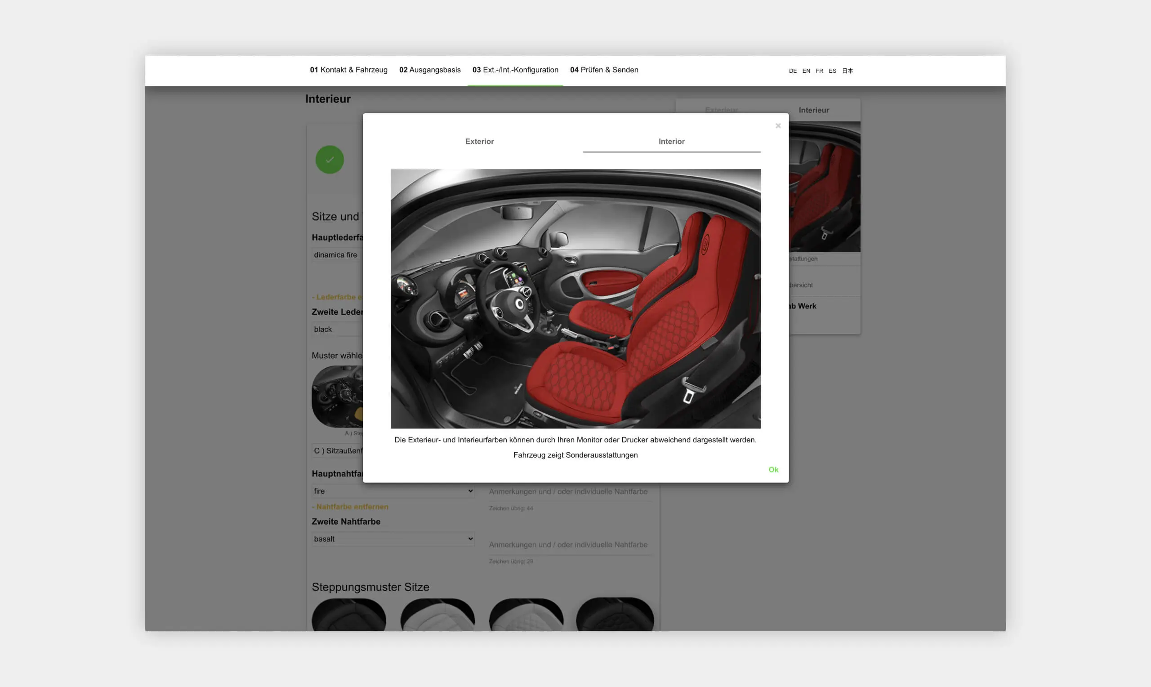The image size is (1151, 687).
Task: Select the Interior tab in dialog
Action: pos(672,141)
